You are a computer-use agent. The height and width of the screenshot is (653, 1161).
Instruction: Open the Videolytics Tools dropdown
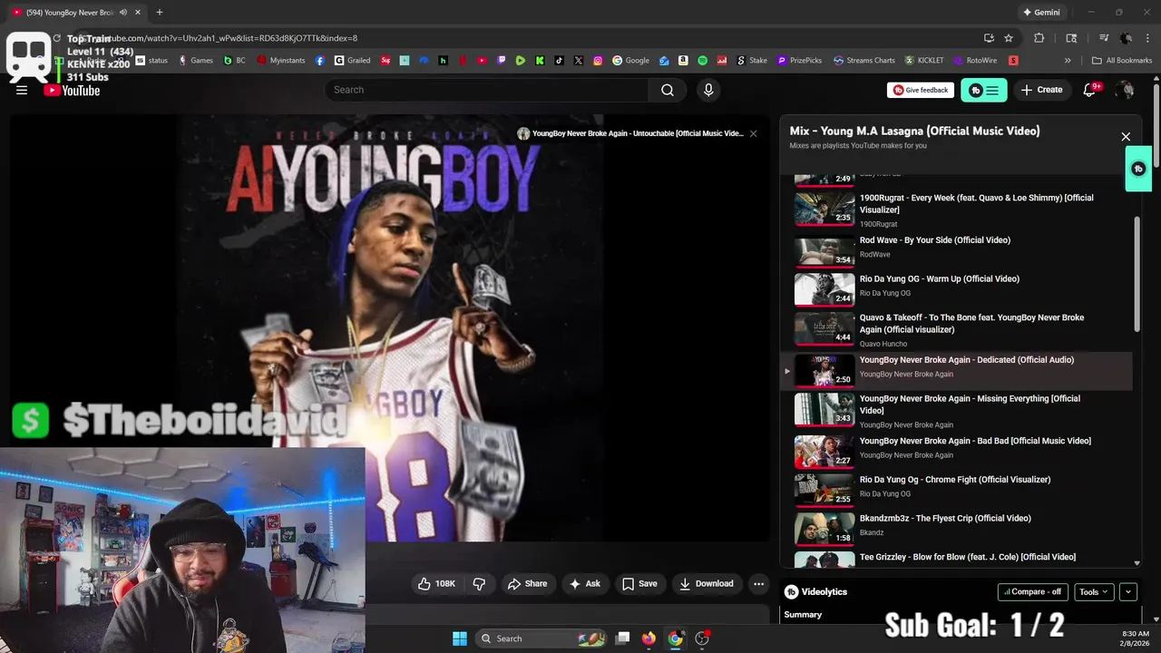click(1093, 592)
